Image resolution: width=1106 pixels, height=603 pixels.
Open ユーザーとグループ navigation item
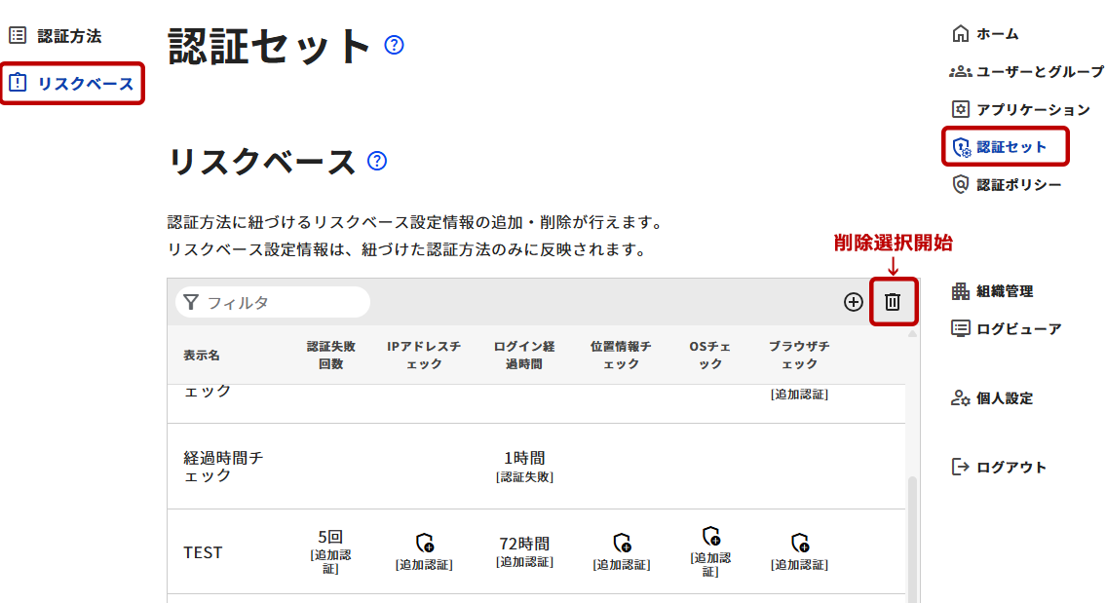pos(1040,72)
